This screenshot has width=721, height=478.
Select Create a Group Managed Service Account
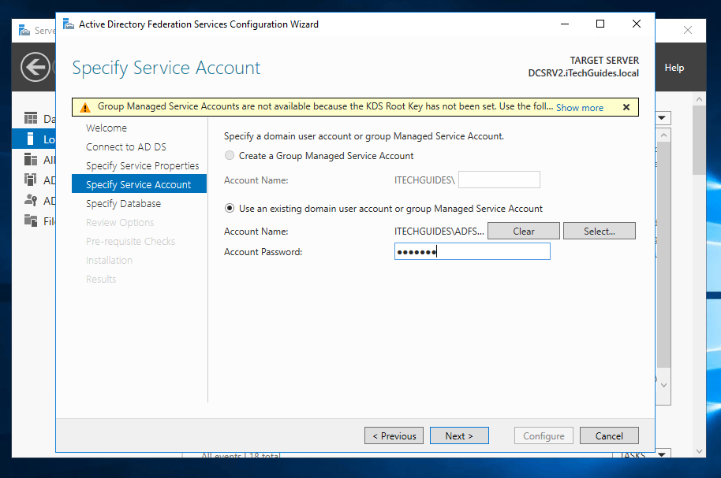tap(229, 155)
